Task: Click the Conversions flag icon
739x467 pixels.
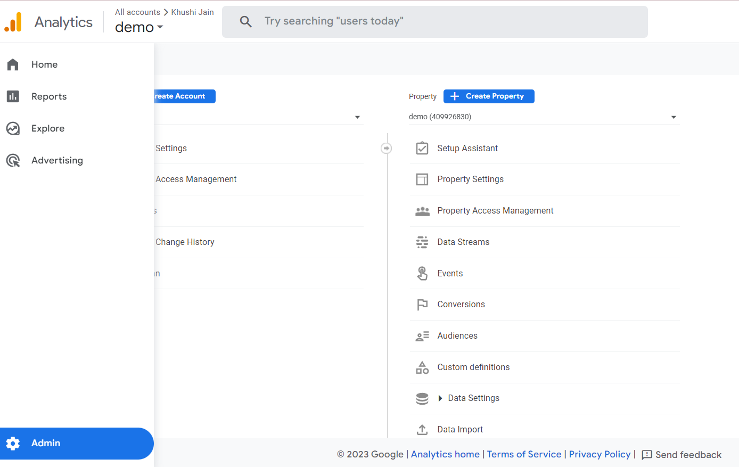Action: 422,305
